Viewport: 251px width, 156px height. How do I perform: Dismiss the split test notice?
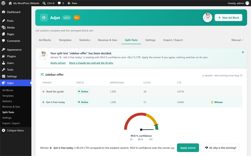[x=243, y=52]
